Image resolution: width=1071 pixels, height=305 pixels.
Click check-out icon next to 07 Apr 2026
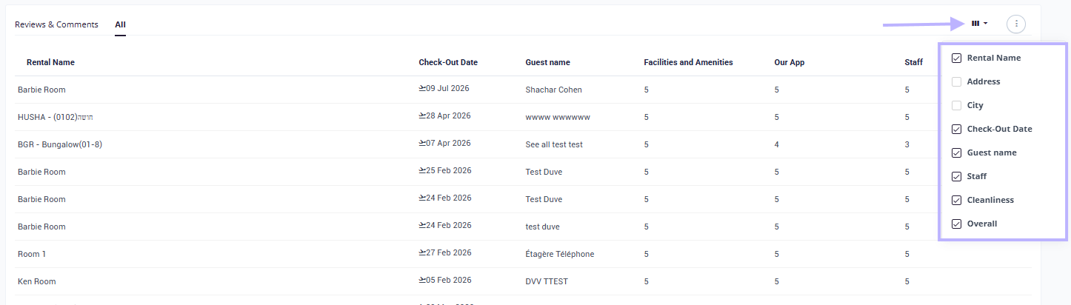421,144
